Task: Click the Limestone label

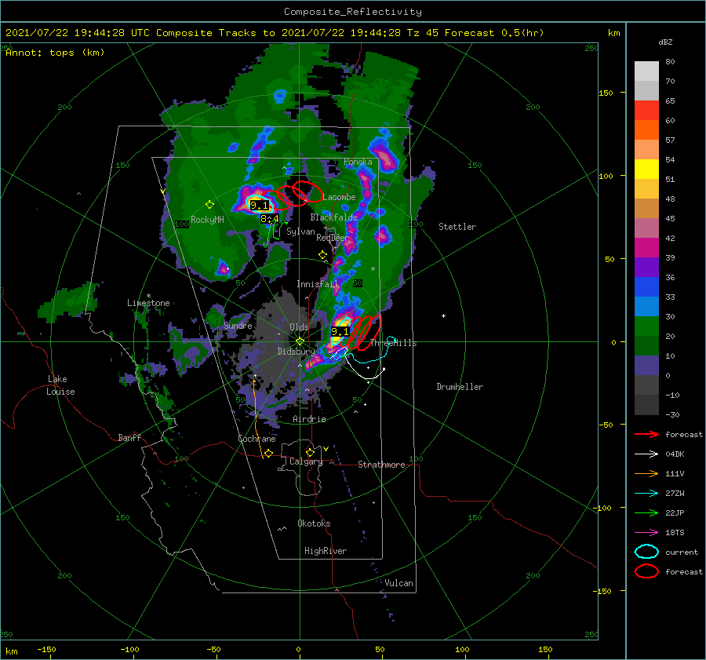Action: coord(148,303)
